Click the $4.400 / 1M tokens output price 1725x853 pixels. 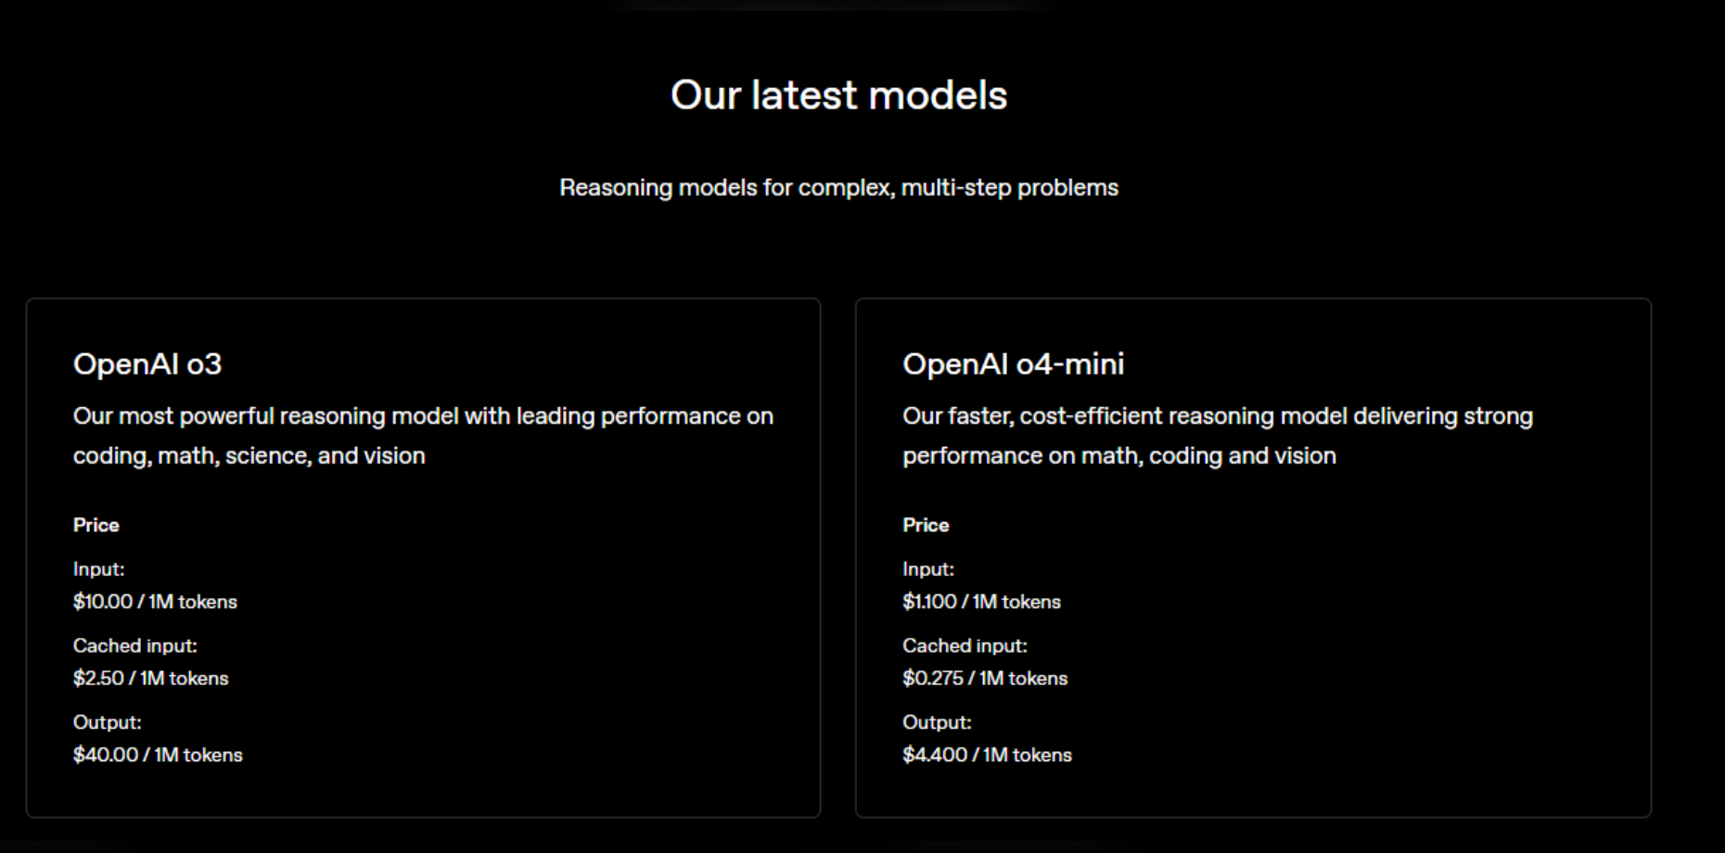coord(987,755)
